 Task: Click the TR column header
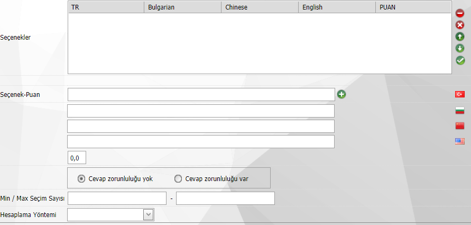pyautogui.click(x=106, y=7)
